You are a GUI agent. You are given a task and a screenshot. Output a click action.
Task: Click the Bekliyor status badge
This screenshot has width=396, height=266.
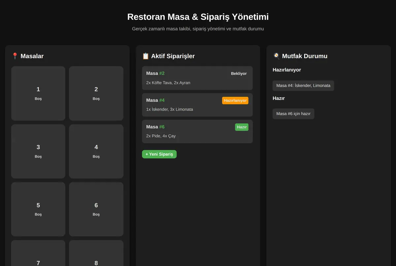pyautogui.click(x=239, y=74)
